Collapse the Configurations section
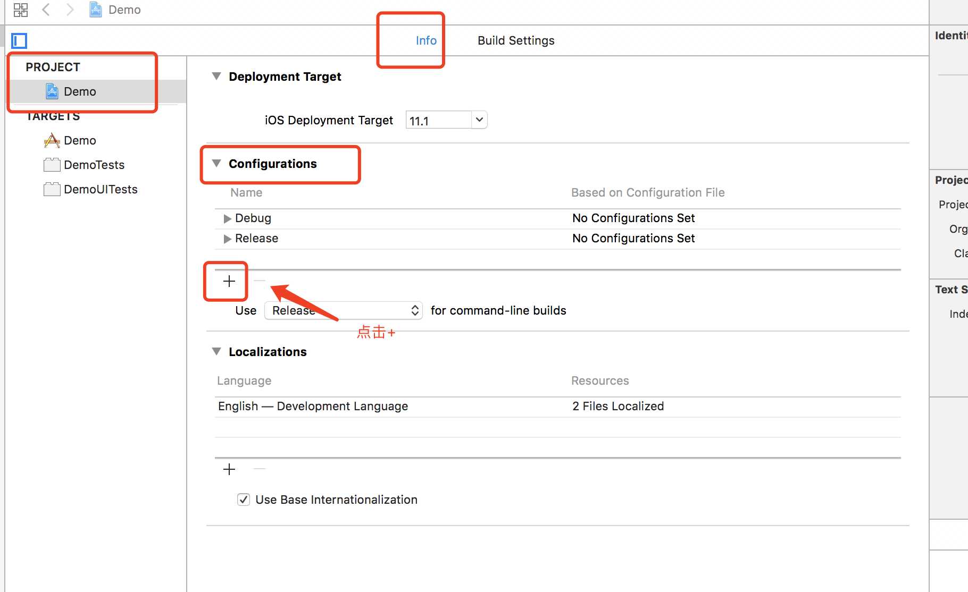 point(216,164)
